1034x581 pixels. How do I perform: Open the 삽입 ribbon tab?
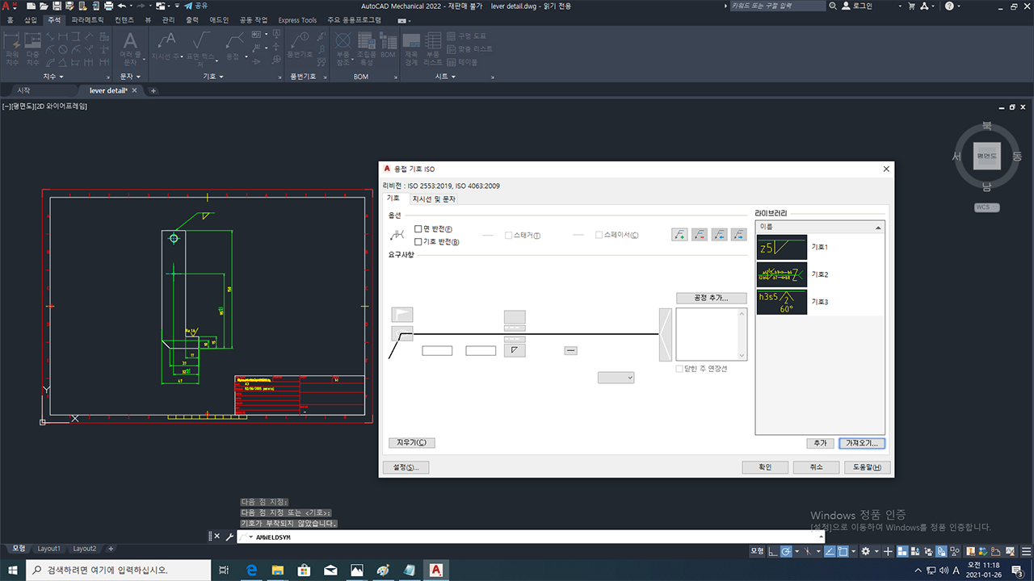click(x=31, y=19)
